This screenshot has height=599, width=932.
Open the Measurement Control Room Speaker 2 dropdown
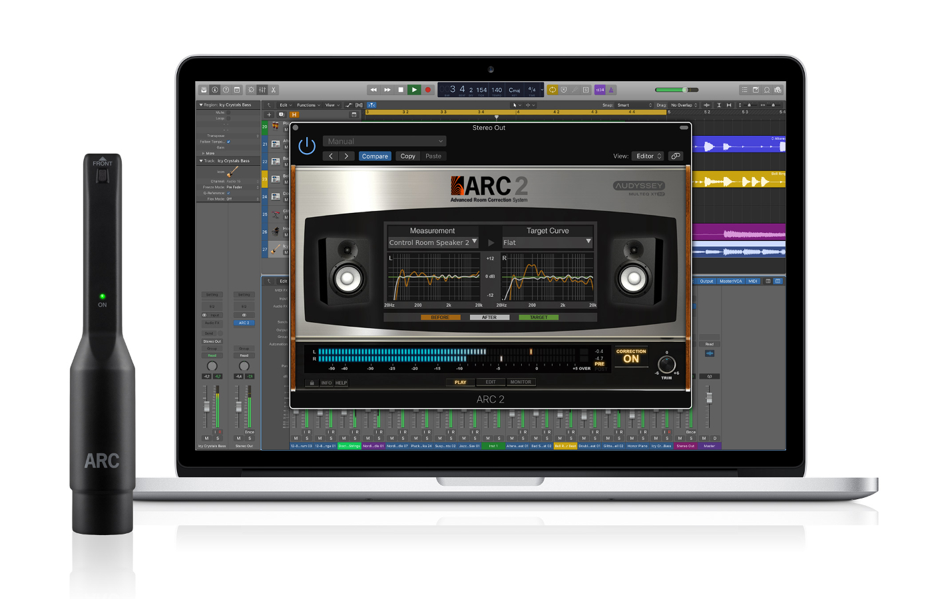(x=433, y=243)
